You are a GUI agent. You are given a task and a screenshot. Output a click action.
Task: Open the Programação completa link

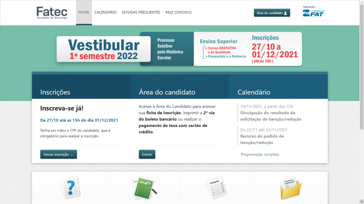pyautogui.click(x=260, y=154)
